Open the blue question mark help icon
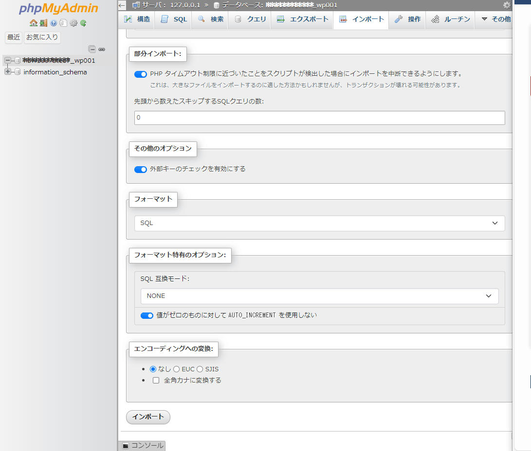531x451 pixels. [x=54, y=23]
